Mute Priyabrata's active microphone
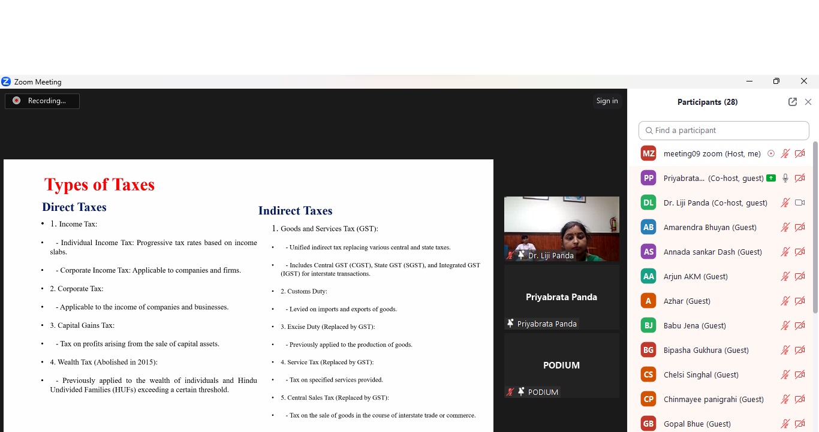This screenshot has height=432, width=819. (x=785, y=178)
